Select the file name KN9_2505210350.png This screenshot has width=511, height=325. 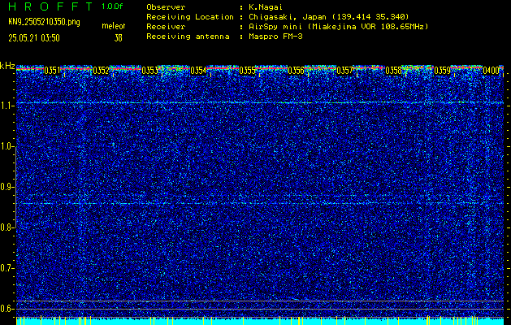point(44,22)
